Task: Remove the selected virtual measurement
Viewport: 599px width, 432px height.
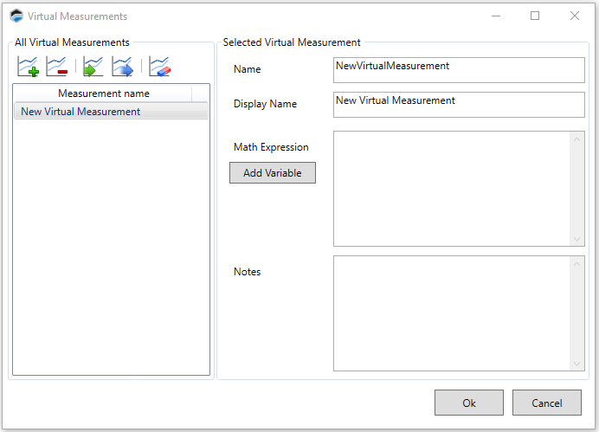Action: coord(57,66)
